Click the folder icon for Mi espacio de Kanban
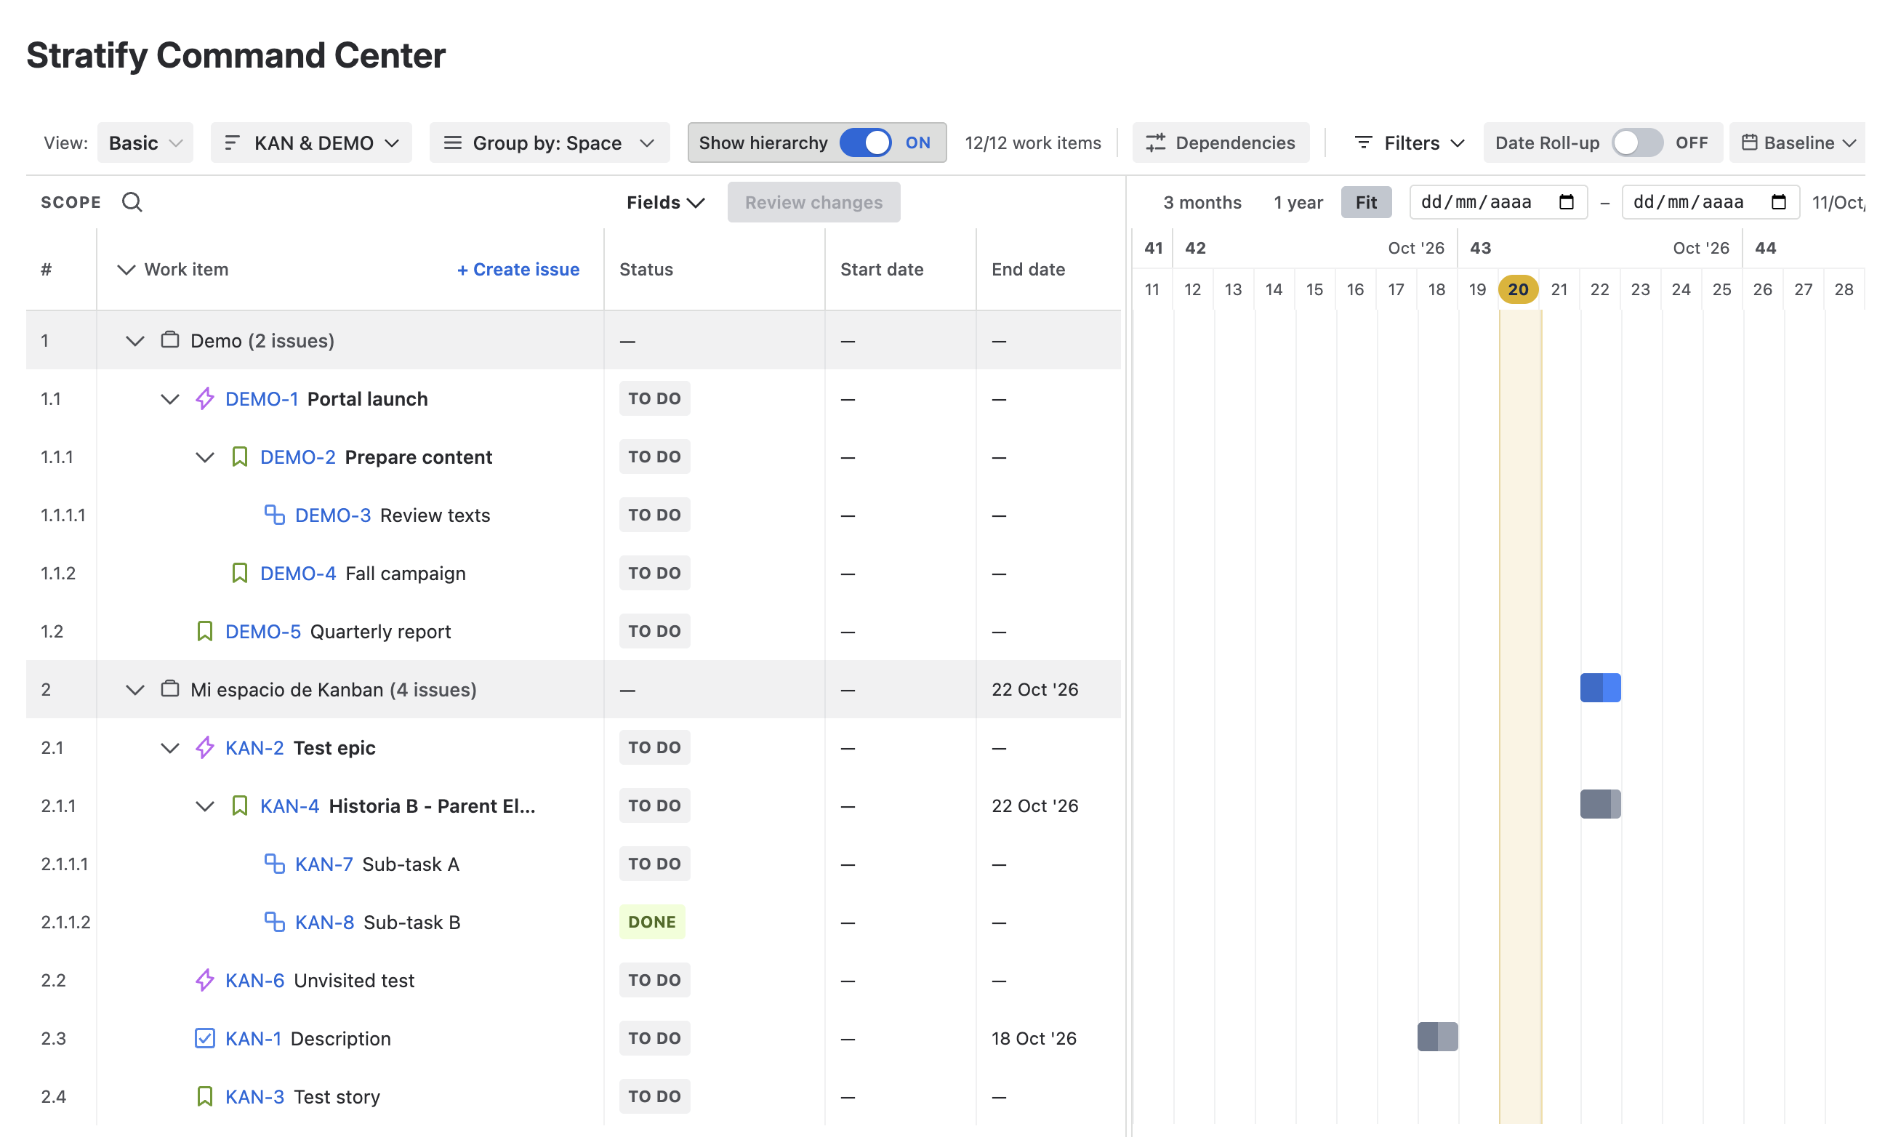 click(170, 688)
